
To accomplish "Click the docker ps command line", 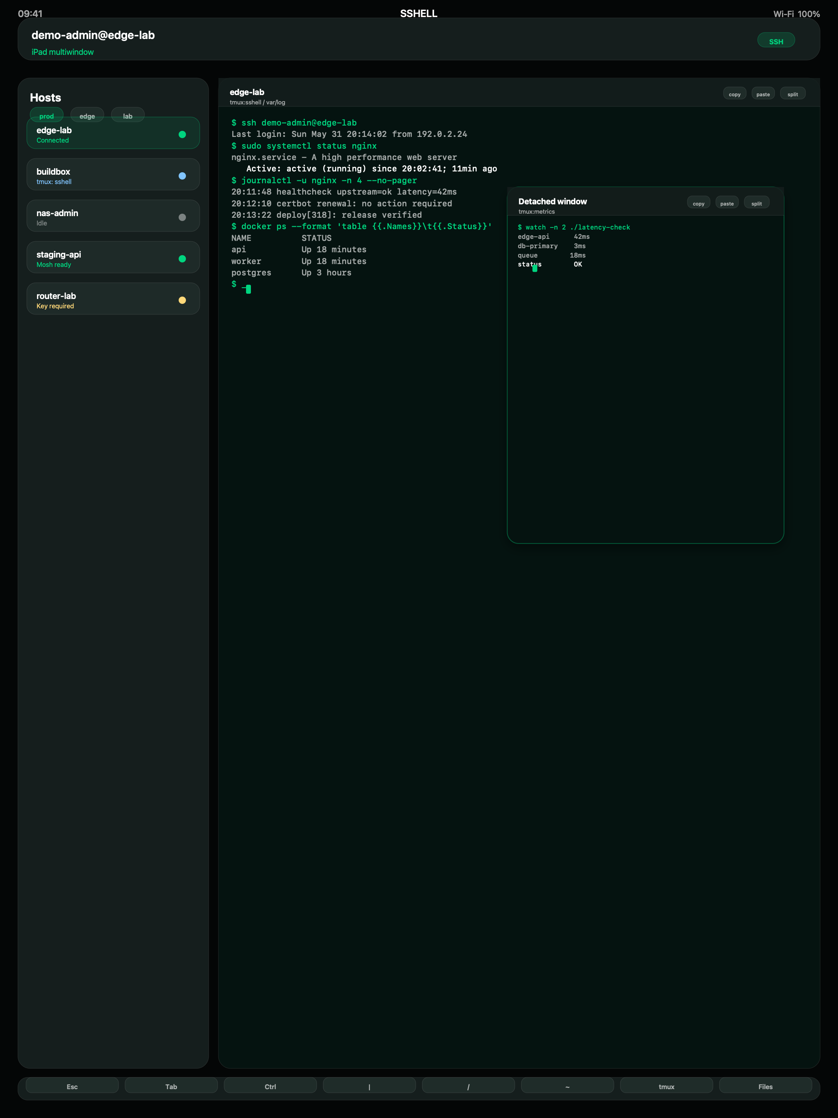I will (362, 226).
